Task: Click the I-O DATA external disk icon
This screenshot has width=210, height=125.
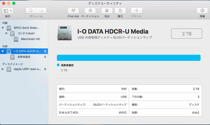Action: click(9, 51)
